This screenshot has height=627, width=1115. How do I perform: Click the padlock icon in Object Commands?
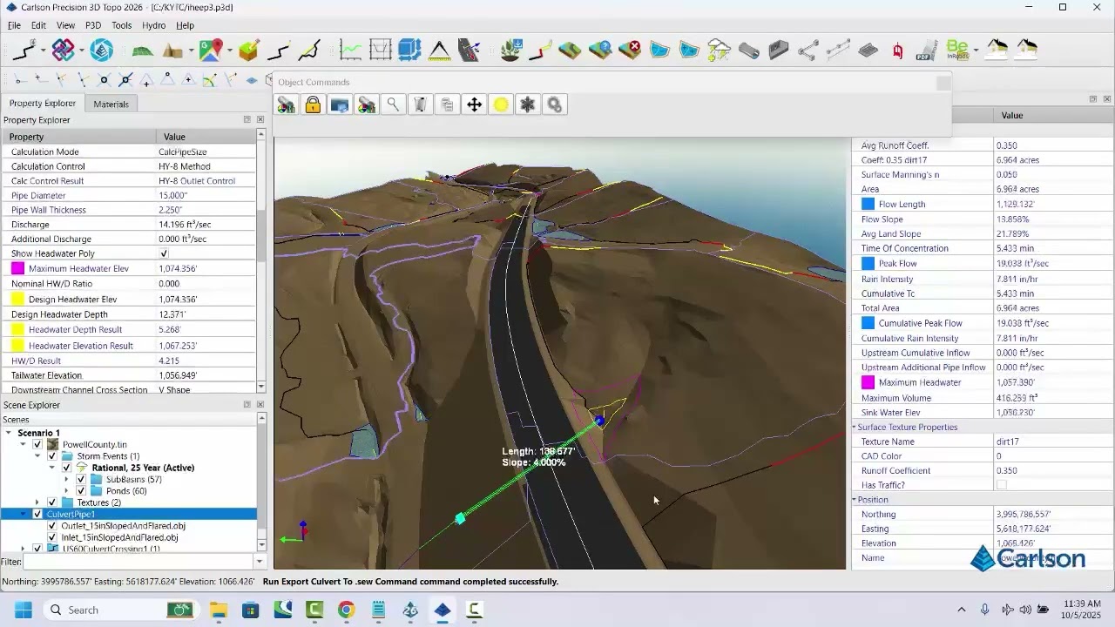point(313,105)
